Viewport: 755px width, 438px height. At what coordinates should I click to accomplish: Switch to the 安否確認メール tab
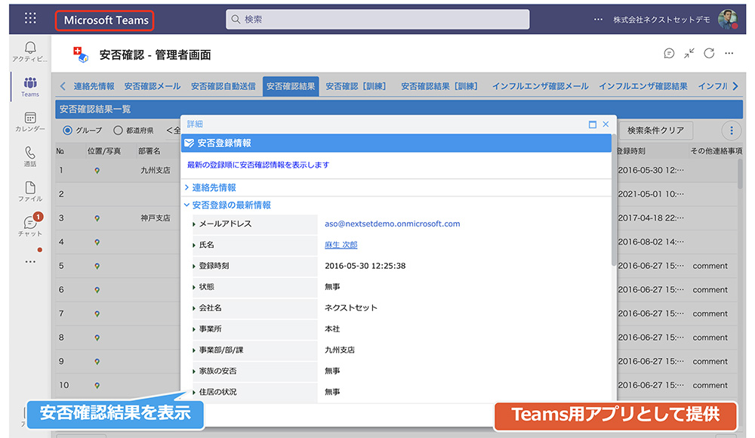coord(153,86)
